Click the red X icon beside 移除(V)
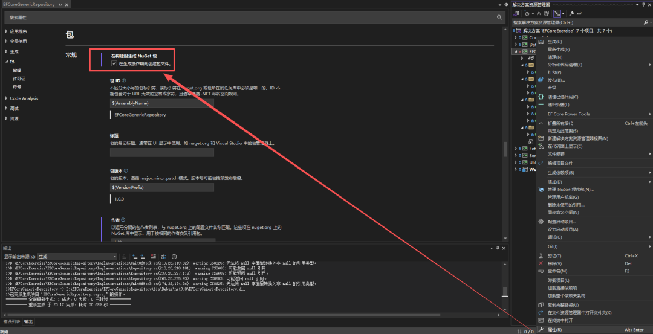 541,263
